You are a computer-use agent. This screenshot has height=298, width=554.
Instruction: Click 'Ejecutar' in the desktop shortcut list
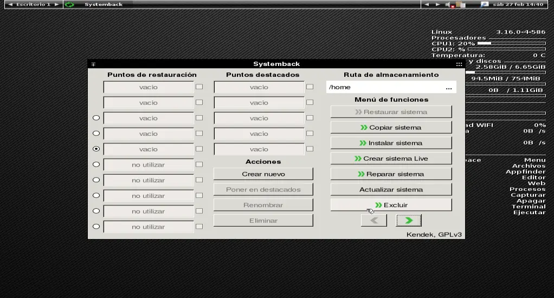pos(530,213)
